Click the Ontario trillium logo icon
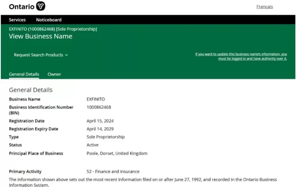The width and height of the screenshot is (297, 187). tap(40, 6)
